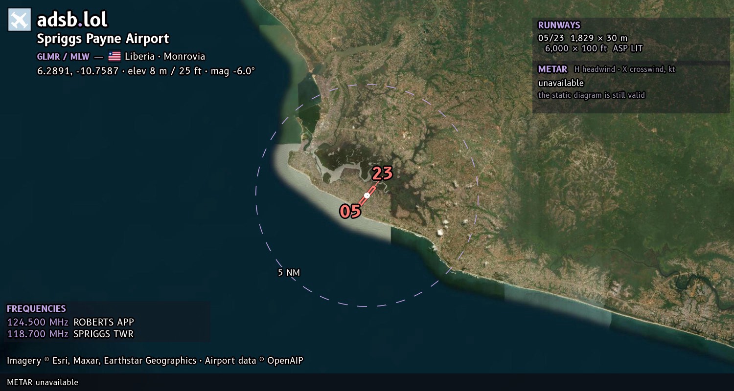The height and width of the screenshot is (391, 734).
Task: Click the "METAR" panel heading
Action: (552, 69)
